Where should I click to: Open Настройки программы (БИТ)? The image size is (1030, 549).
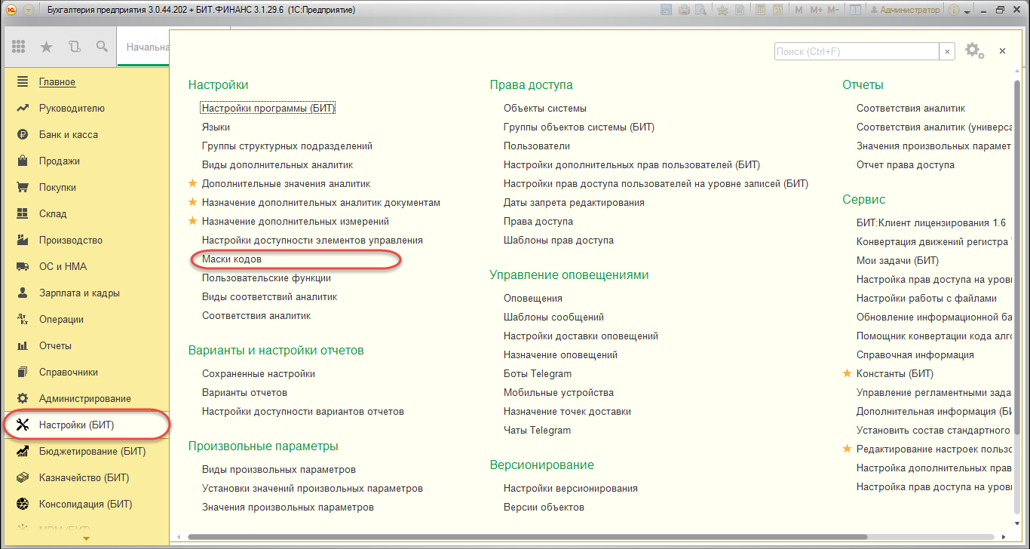268,108
